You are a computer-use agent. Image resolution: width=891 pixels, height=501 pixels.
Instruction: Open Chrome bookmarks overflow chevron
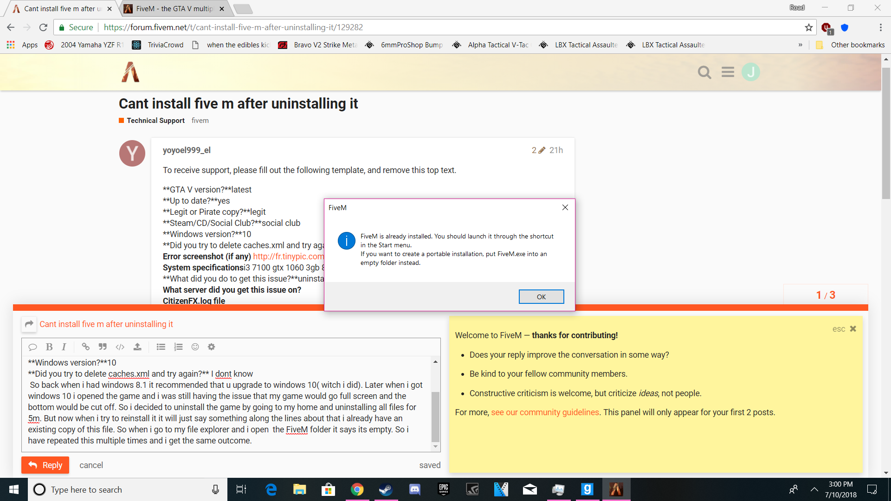point(801,45)
